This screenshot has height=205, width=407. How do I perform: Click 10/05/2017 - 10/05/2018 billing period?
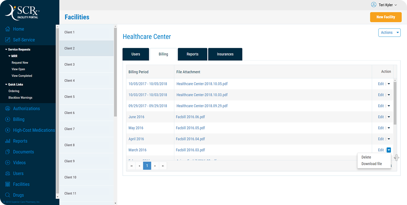click(x=148, y=84)
